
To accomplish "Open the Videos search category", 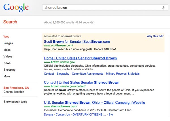I will 8,56.
